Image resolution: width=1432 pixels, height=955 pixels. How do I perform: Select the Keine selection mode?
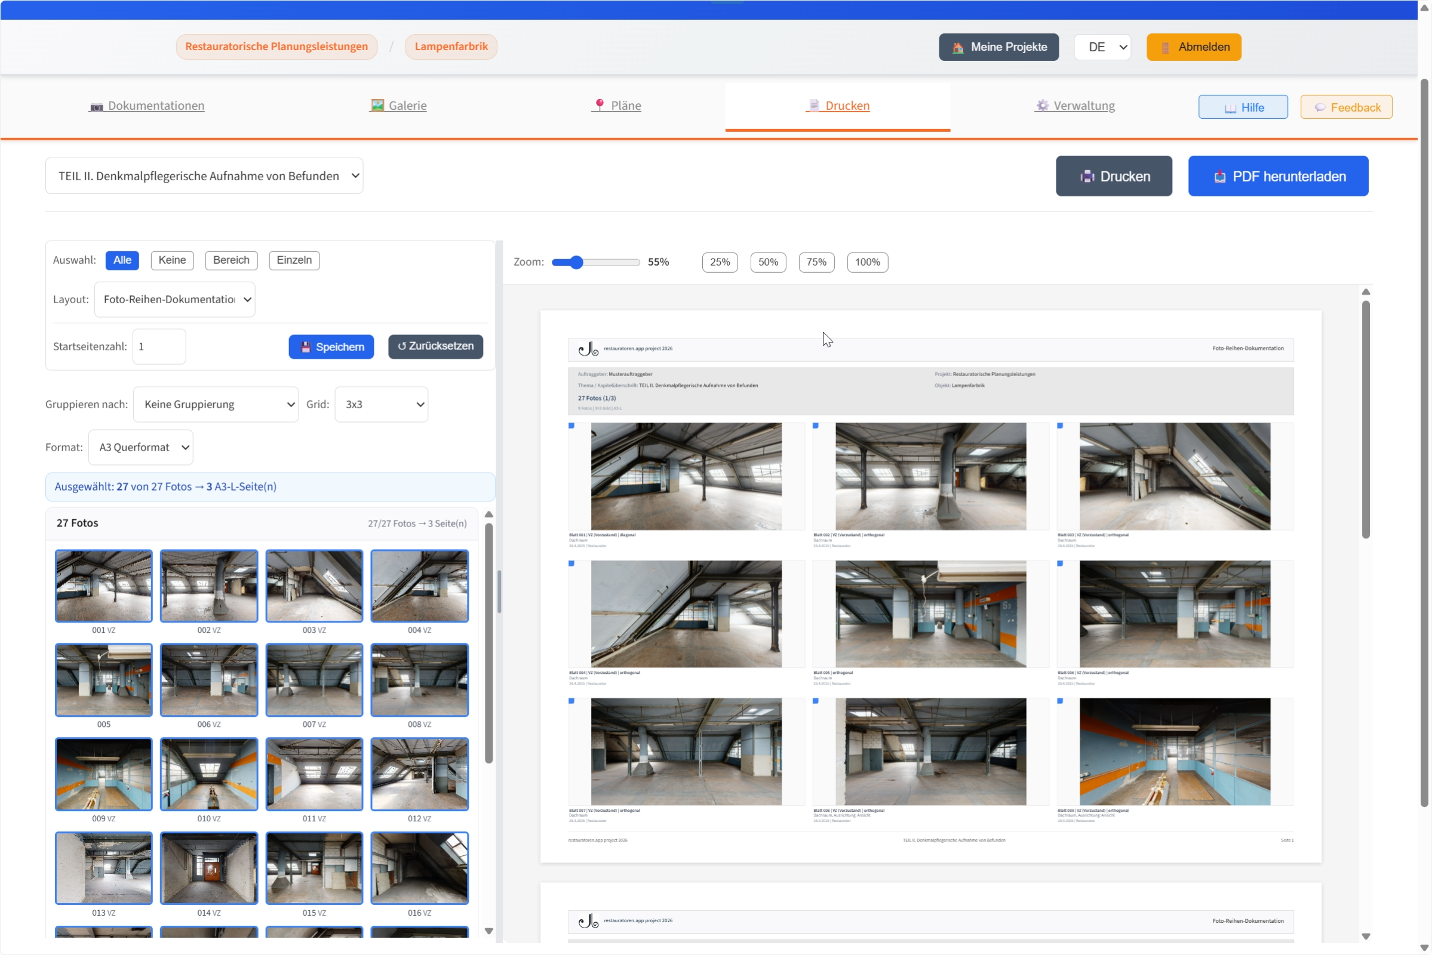coord(172,260)
